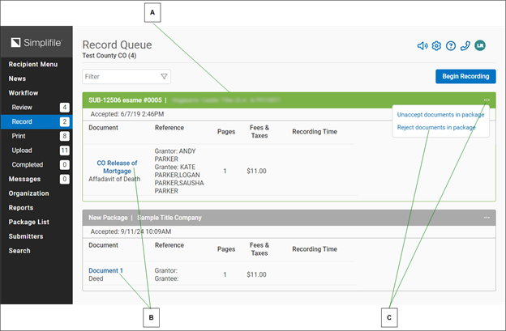Screen dimensions: 506x331
Task: Open Messages in the sidebar
Action: click(24, 179)
